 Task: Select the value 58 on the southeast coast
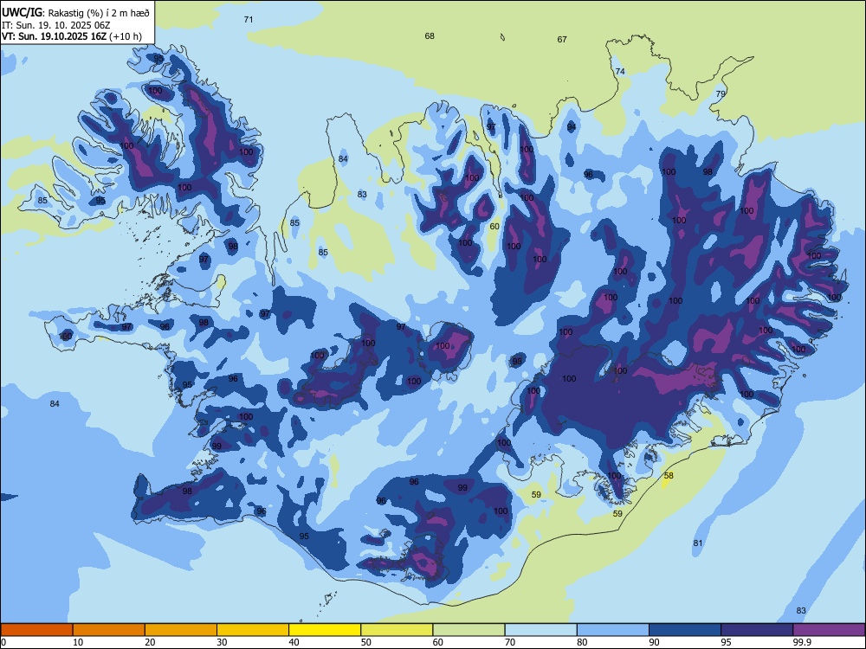pyautogui.click(x=669, y=475)
